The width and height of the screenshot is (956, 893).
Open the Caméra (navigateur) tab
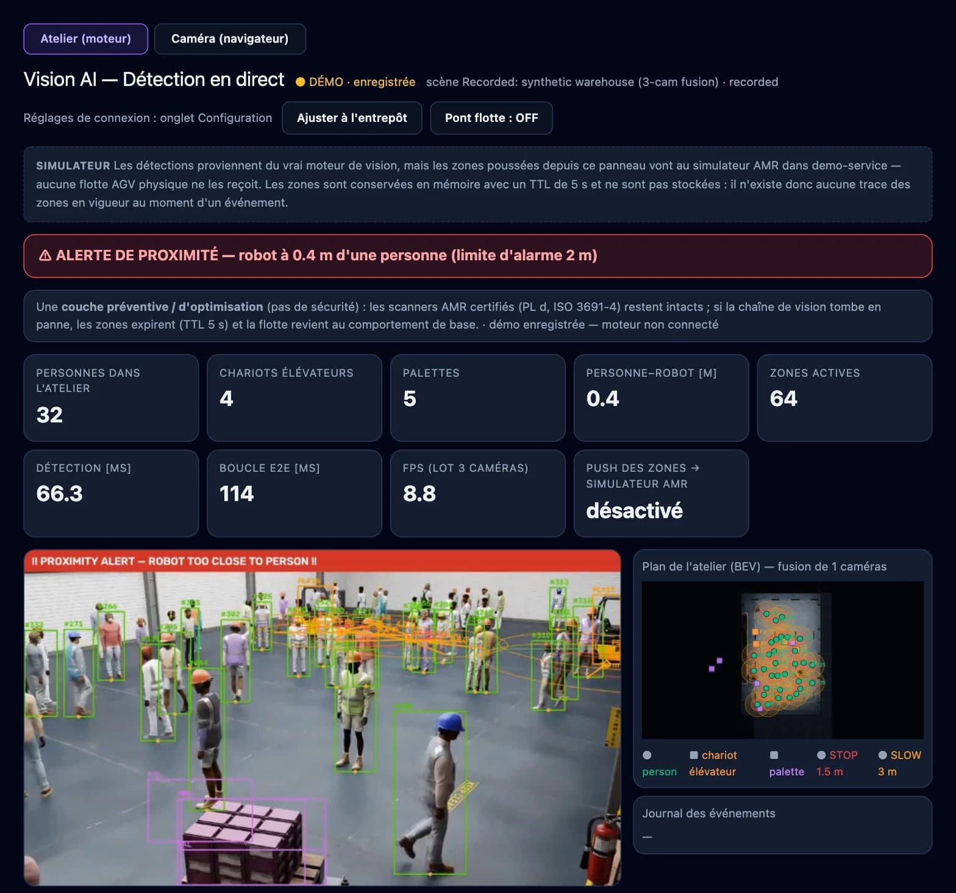230,39
